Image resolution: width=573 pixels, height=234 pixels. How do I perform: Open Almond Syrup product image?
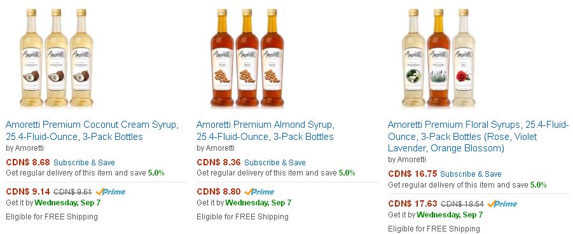tap(247, 58)
